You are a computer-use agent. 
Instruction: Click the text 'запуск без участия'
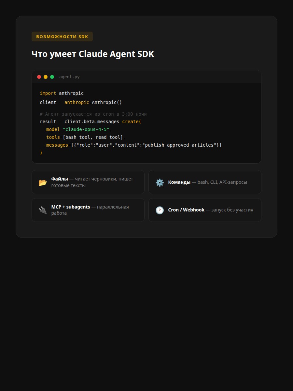point(232,210)
